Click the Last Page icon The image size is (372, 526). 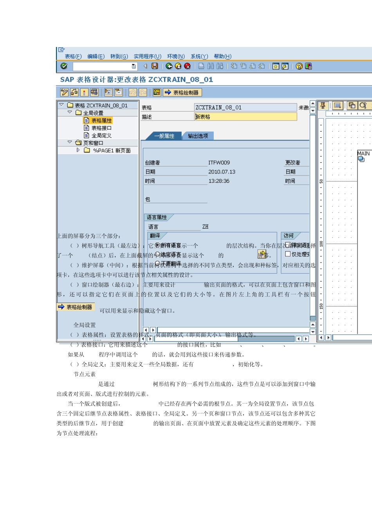click(x=262, y=66)
